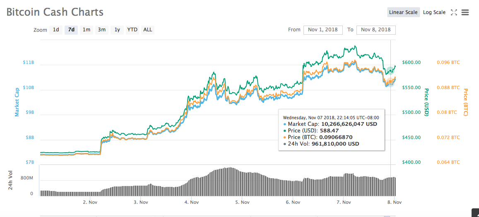The width and height of the screenshot is (479, 217).
Task: Edit the To date field
Action: pyautogui.click(x=376, y=30)
